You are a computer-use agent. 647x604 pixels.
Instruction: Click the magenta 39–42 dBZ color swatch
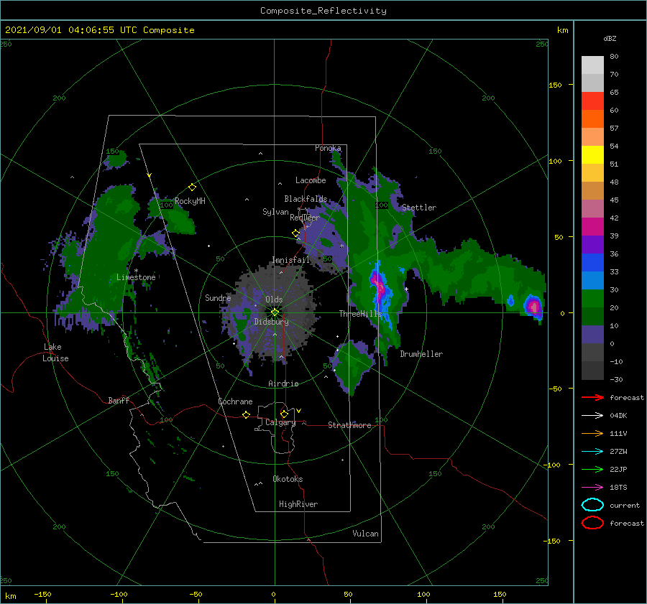click(x=592, y=227)
